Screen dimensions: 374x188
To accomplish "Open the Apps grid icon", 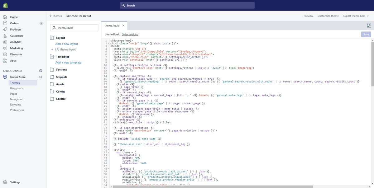I will point(5,60).
